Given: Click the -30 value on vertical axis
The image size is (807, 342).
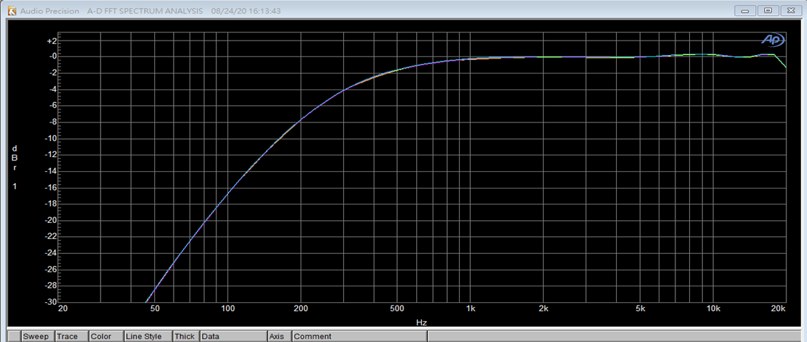Looking at the screenshot, I should pyautogui.click(x=50, y=302).
